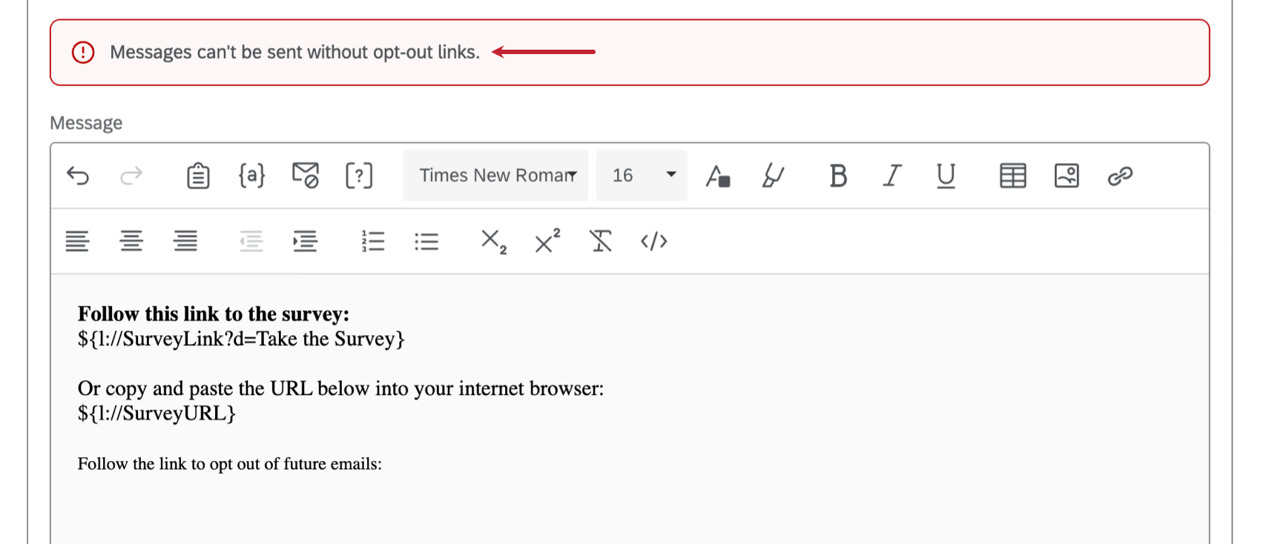Click the insert hyperlink chain icon
The height and width of the screenshot is (544, 1261).
pos(1120,176)
